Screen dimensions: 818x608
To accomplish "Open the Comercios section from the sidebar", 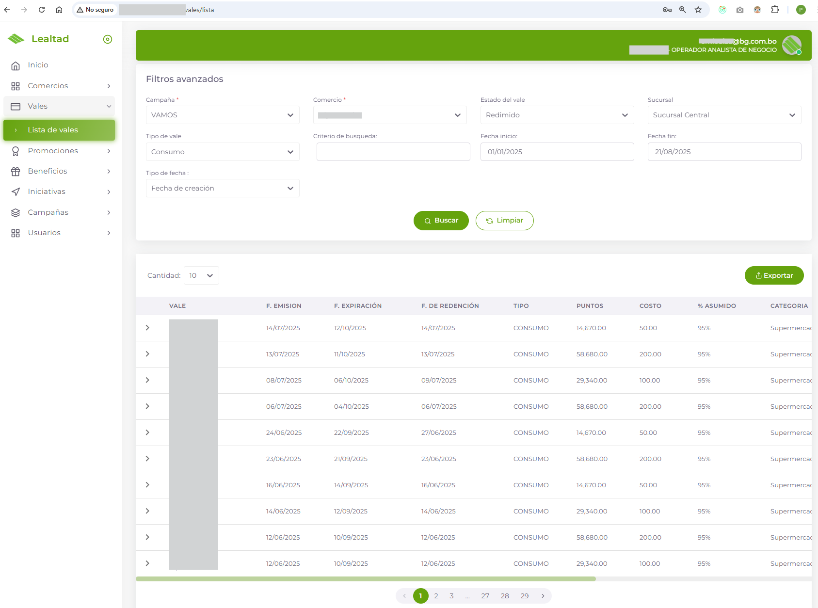I will pyautogui.click(x=16, y=85).
